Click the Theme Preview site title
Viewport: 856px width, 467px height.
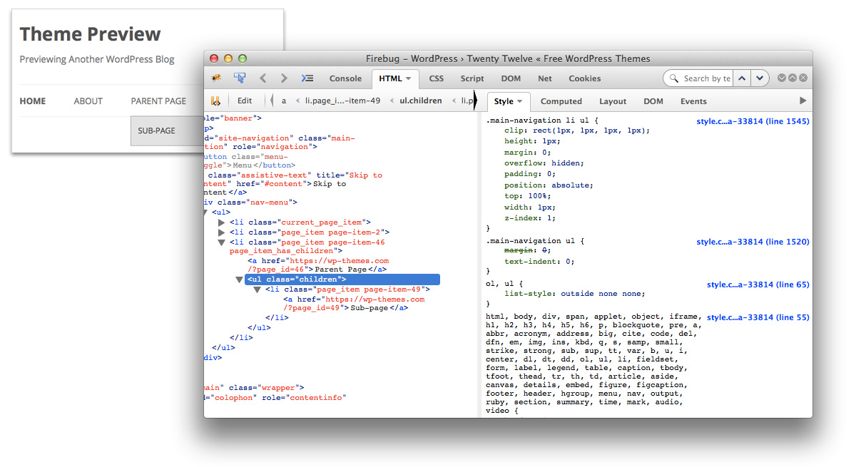pyautogui.click(x=91, y=34)
